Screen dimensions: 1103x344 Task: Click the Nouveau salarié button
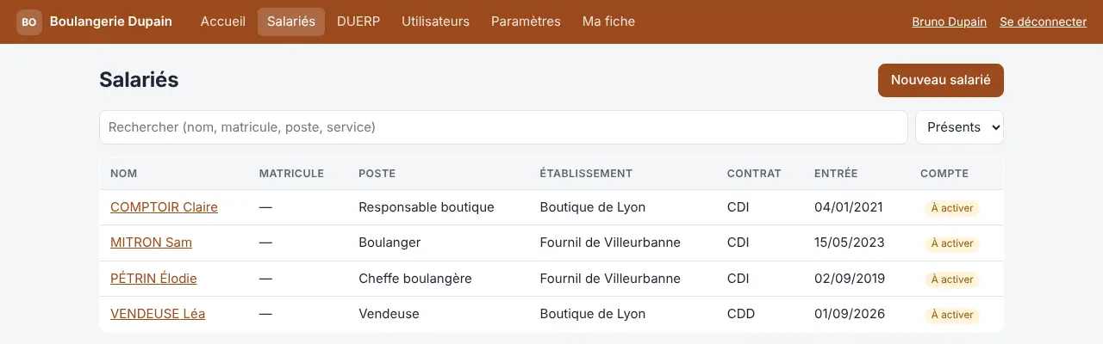[x=940, y=80]
